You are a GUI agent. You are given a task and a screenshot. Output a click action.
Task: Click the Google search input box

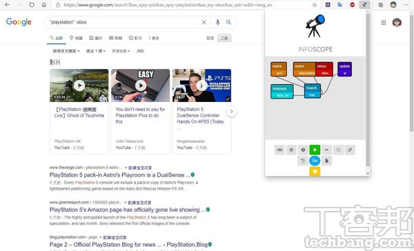click(x=124, y=22)
